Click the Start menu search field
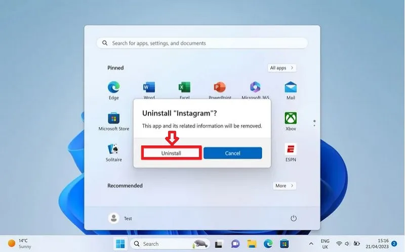 (202, 43)
